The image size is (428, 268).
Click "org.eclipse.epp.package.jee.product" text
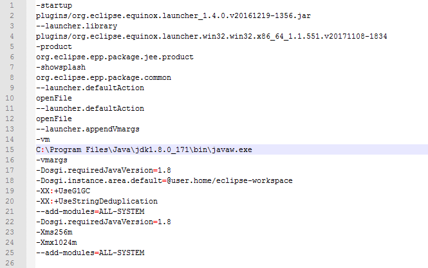[115, 57]
